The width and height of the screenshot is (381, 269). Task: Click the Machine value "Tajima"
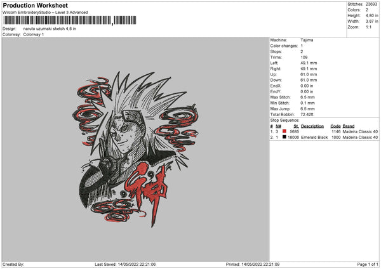pos(307,40)
